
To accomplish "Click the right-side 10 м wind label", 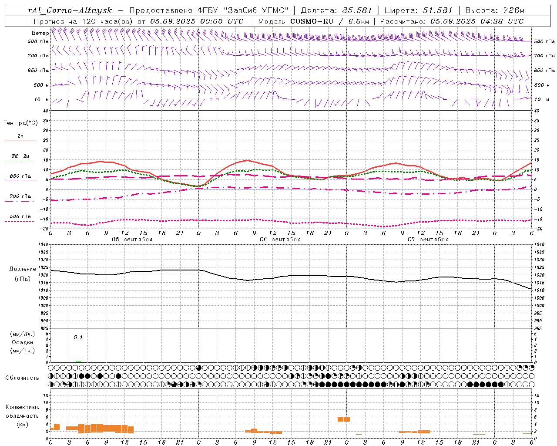I will (x=541, y=99).
